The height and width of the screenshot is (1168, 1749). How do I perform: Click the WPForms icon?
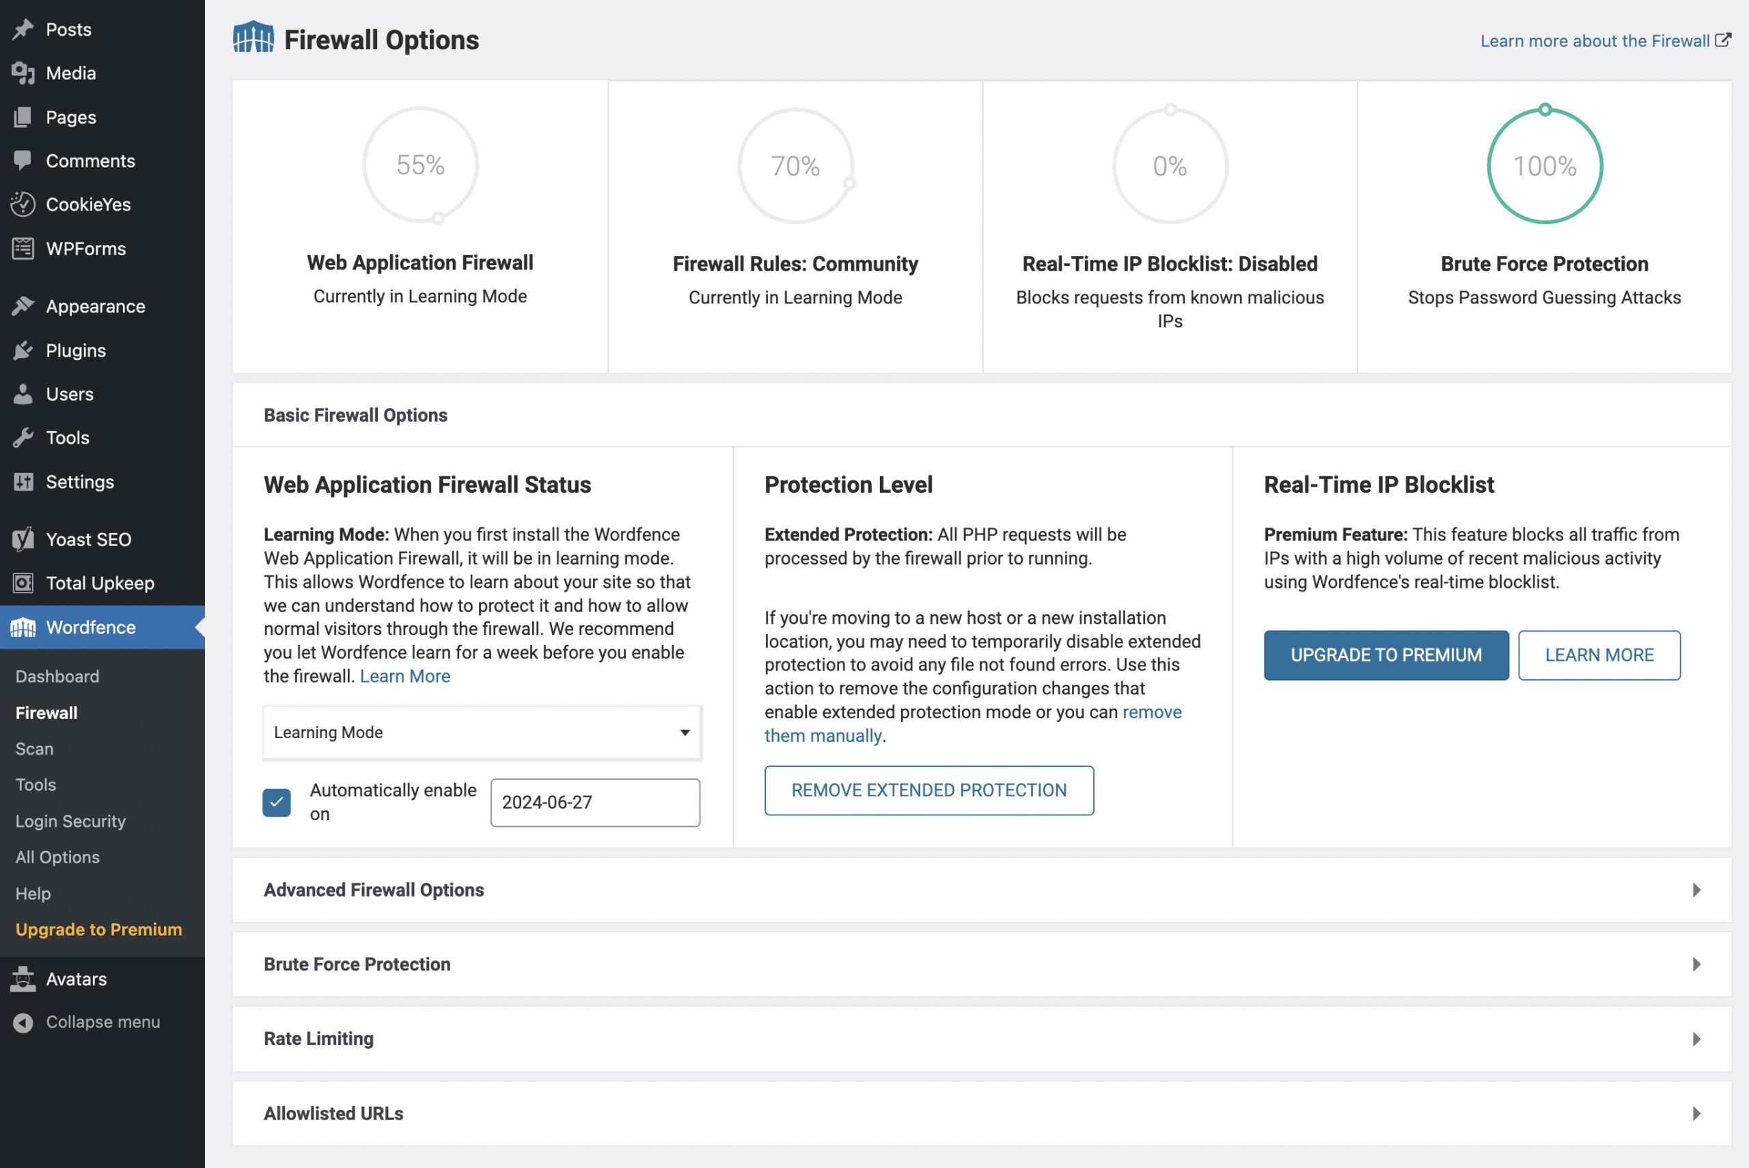(23, 248)
